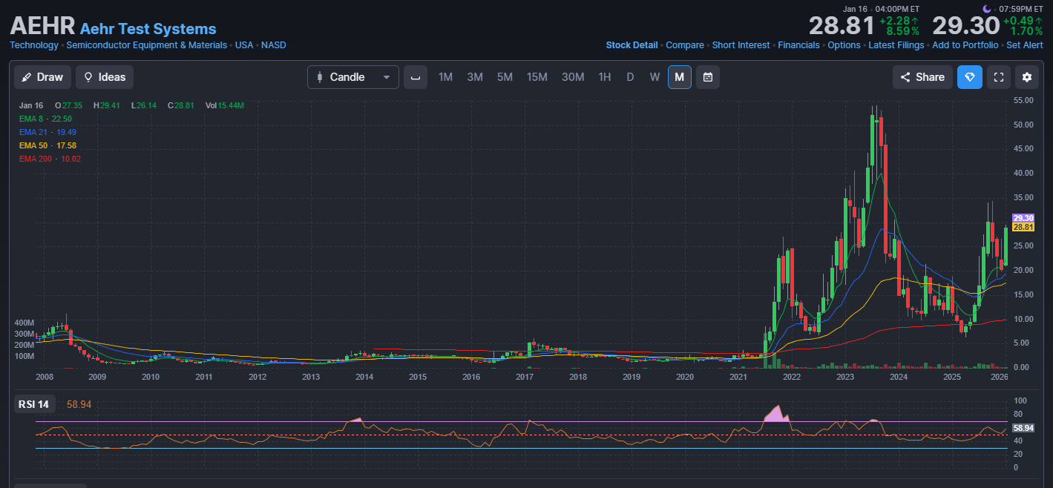Select the 1M timeframe
This screenshot has height=488, width=1053.
[x=445, y=77]
